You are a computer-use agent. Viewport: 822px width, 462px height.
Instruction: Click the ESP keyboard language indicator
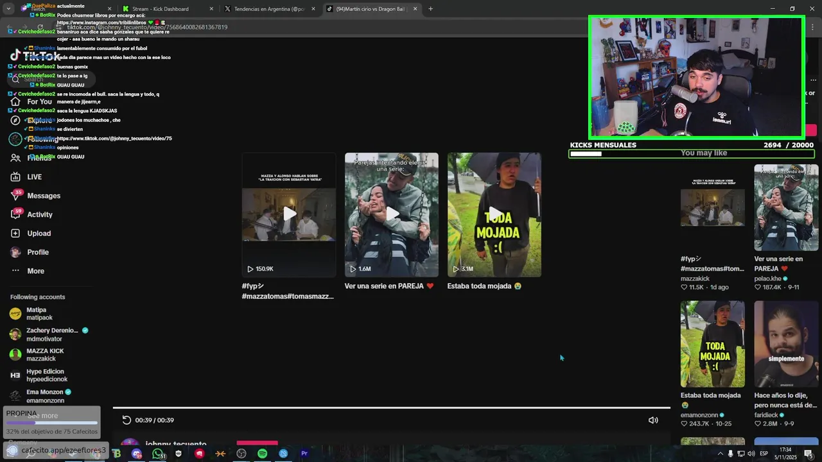point(764,454)
